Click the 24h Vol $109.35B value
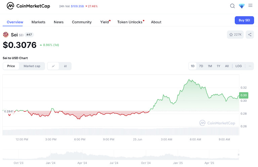The height and width of the screenshot is (167, 258). pos(77,6)
